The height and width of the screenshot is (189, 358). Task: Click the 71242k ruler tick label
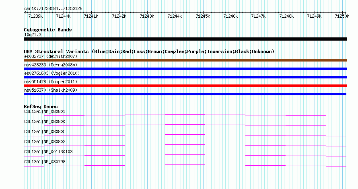pos(119,16)
